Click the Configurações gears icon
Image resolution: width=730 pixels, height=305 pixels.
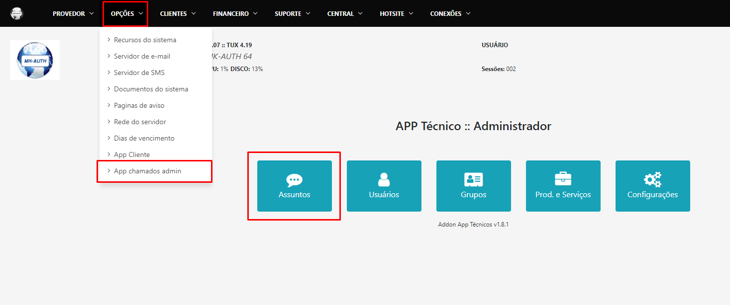coord(652,180)
